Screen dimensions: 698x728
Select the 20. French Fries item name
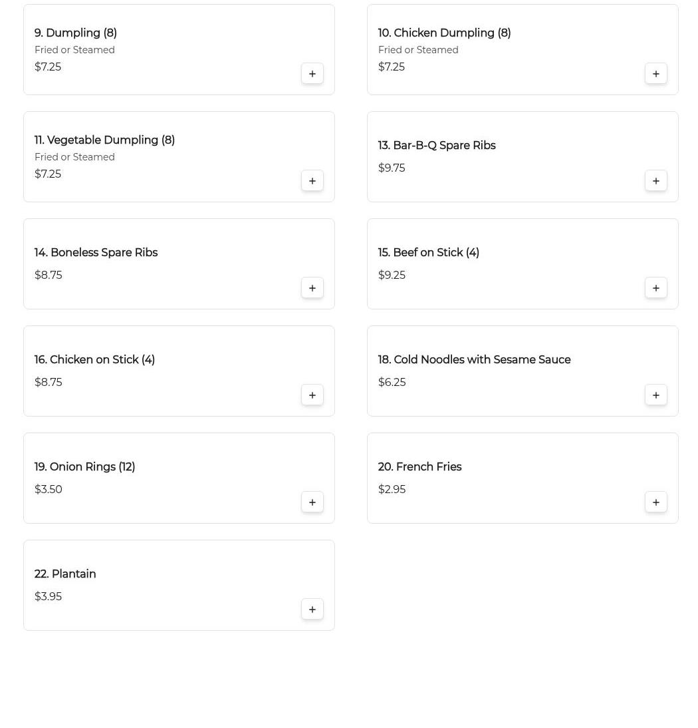point(419,467)
